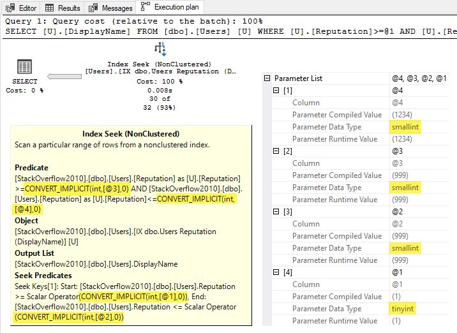Screen dimensions: 457x333
Task: Click the Results grid icon
Action: 49,8
